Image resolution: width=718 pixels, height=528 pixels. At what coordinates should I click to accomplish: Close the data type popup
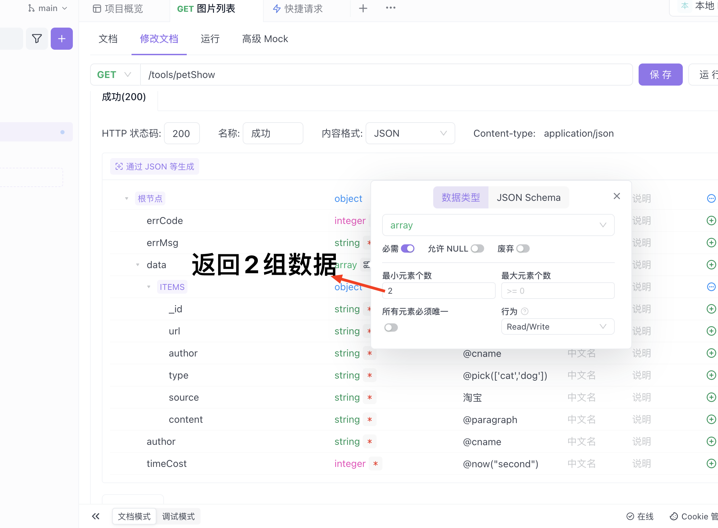(617, 196)
